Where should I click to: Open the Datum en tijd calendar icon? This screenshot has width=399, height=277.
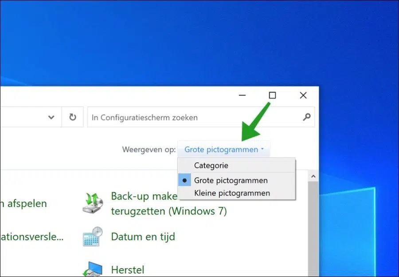[x=93, y=237]
